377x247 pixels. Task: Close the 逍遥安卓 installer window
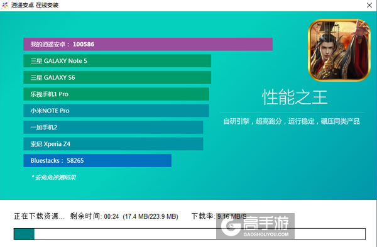pyautogui.click(x=369, y=5)
